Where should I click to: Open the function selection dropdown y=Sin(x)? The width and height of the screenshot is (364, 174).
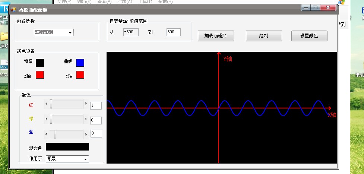54,32
